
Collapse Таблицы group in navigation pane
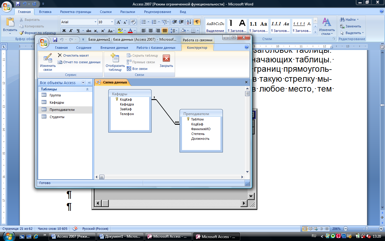(87, 89)
